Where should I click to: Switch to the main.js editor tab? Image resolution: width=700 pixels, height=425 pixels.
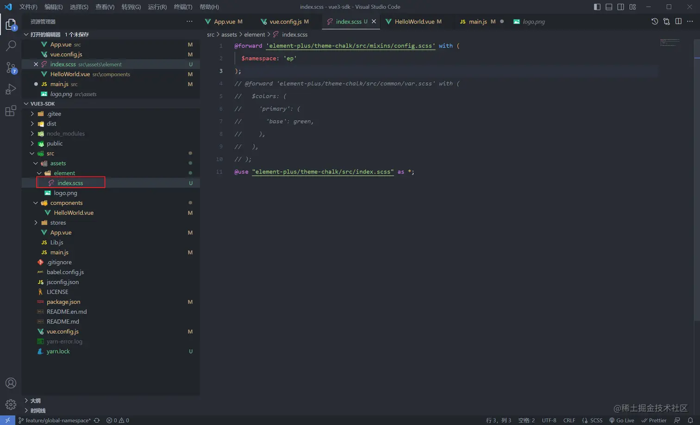(x=477, y=21)
